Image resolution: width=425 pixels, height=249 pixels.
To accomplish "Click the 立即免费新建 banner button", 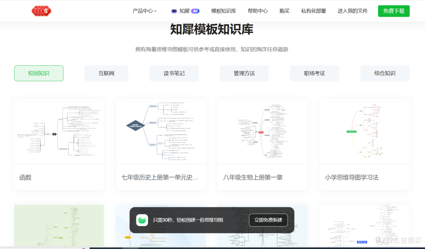I will 268,220.
